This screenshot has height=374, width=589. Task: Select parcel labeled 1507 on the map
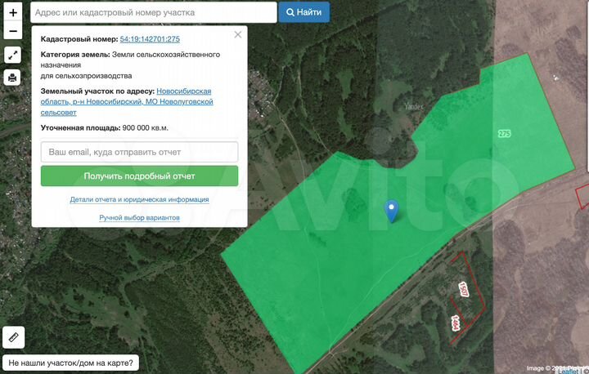pyautogui.click(x=463, y=288)
